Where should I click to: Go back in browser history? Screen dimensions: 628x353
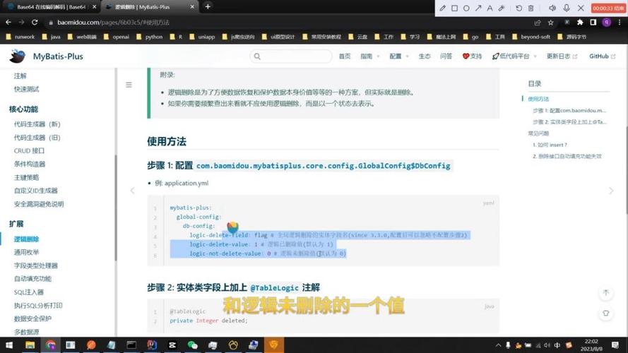(x=8, y=23)
